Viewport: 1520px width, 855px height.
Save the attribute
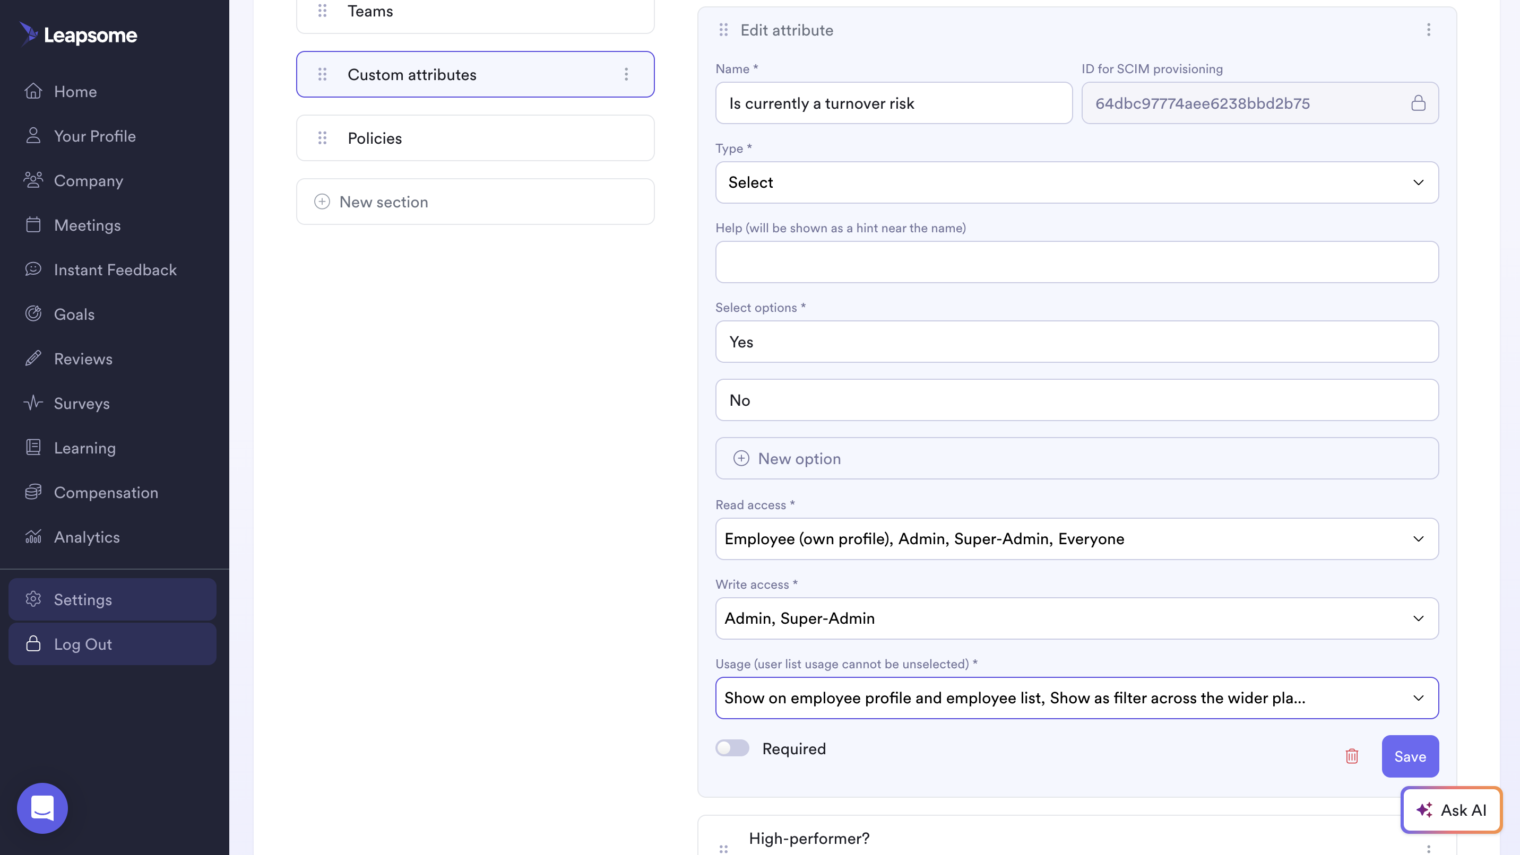tap(1410, 756)
